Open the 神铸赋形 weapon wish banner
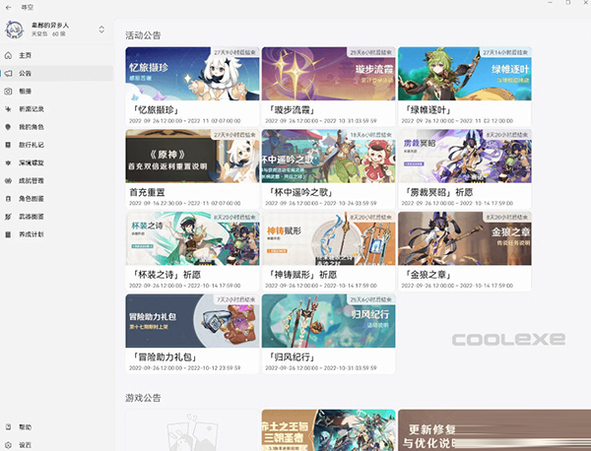The image size is (591, 451). pos(328,238)
